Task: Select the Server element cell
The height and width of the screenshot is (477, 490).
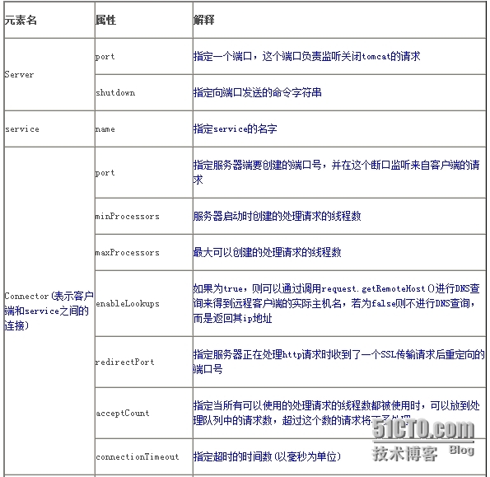Action: 49,74
